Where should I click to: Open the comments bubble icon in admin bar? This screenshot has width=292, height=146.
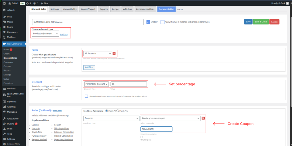pyautogui.click(x=35, y=3)
